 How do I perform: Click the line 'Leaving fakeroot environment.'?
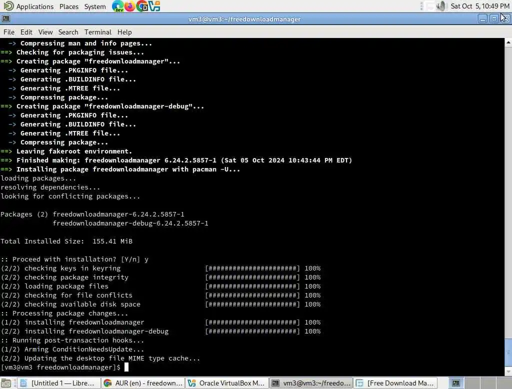(x=66, y=151)
